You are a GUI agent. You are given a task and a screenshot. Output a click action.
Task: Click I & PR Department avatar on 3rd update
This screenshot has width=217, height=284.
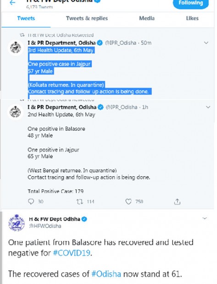pyautogui.click(x=16, y=48)
